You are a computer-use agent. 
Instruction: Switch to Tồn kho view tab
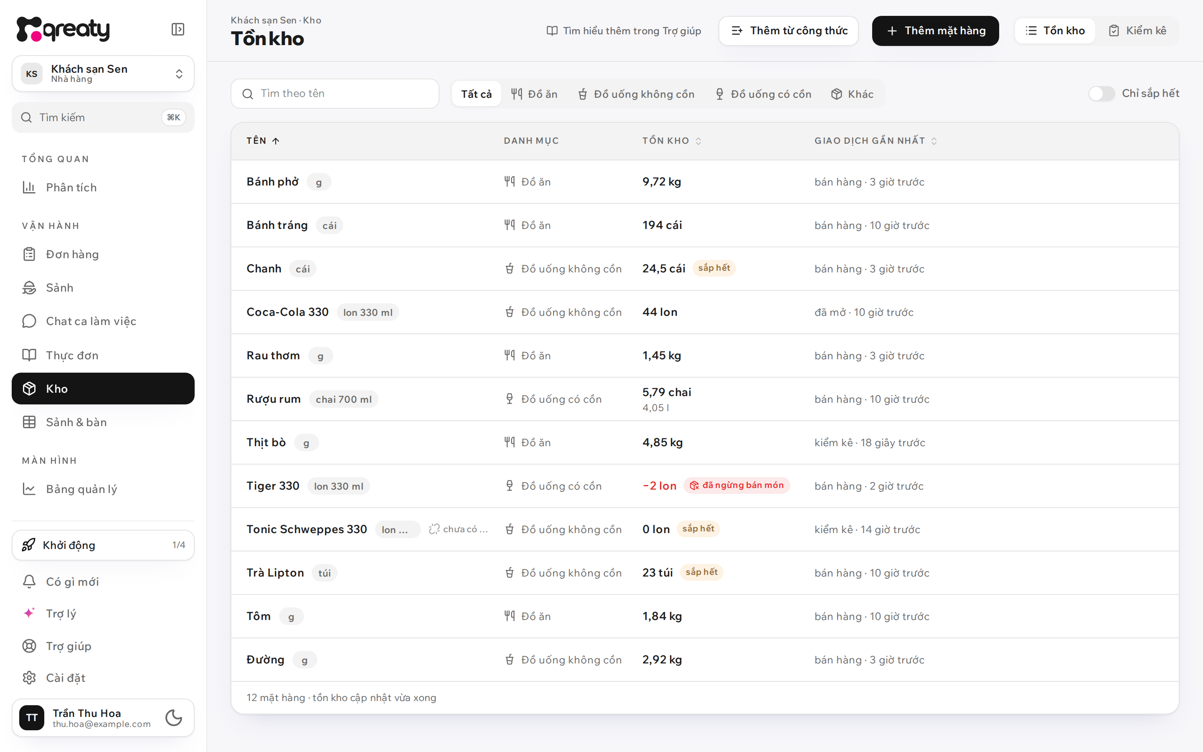point(1055,31)
